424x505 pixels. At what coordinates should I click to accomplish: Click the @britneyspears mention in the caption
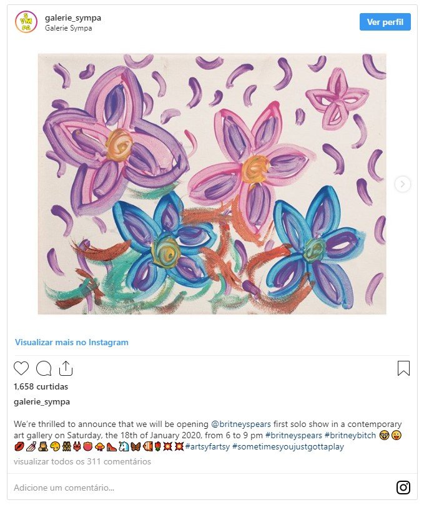(241, 424)
